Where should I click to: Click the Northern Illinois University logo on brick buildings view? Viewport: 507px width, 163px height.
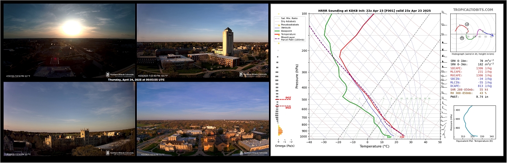tap(254, 153)
